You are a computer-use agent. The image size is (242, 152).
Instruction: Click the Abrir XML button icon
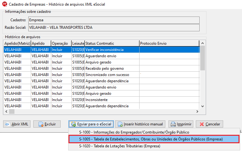7,124
